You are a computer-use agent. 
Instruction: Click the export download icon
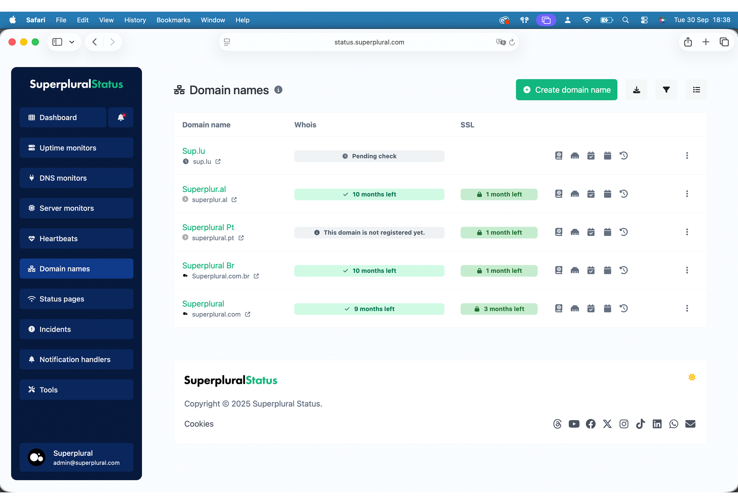tap(636, 90)
